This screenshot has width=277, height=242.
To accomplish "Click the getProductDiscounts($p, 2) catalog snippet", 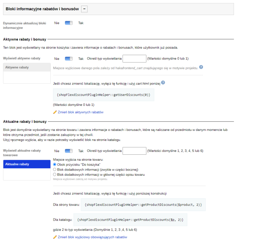I will [x=130, y=219].
